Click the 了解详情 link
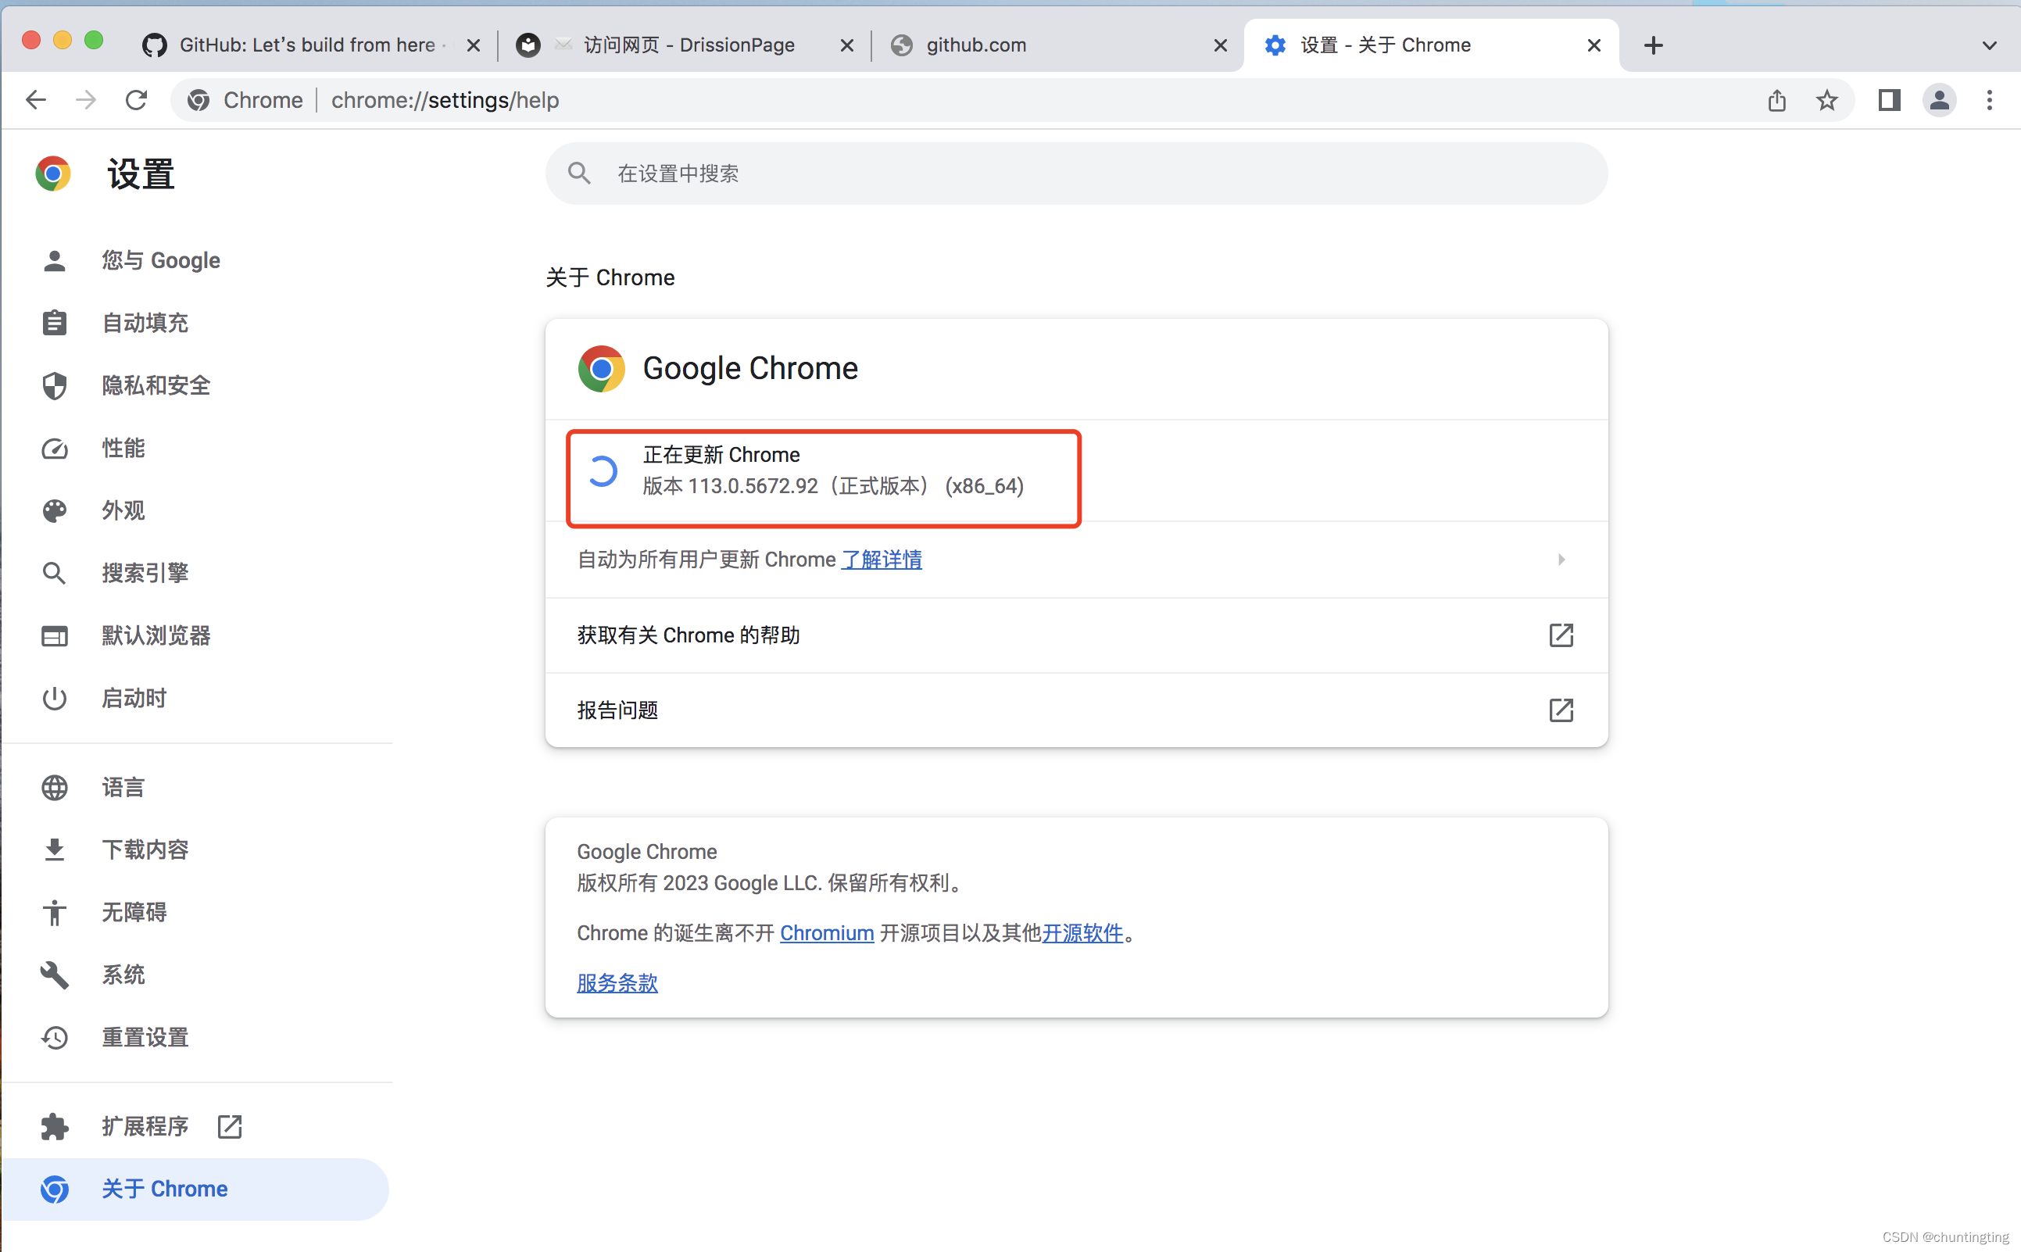Screen dimensions: 2021x1252 (882, 560)
